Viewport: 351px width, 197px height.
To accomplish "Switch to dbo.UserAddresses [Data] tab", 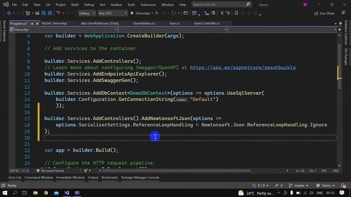I will [x=100, y=23].
